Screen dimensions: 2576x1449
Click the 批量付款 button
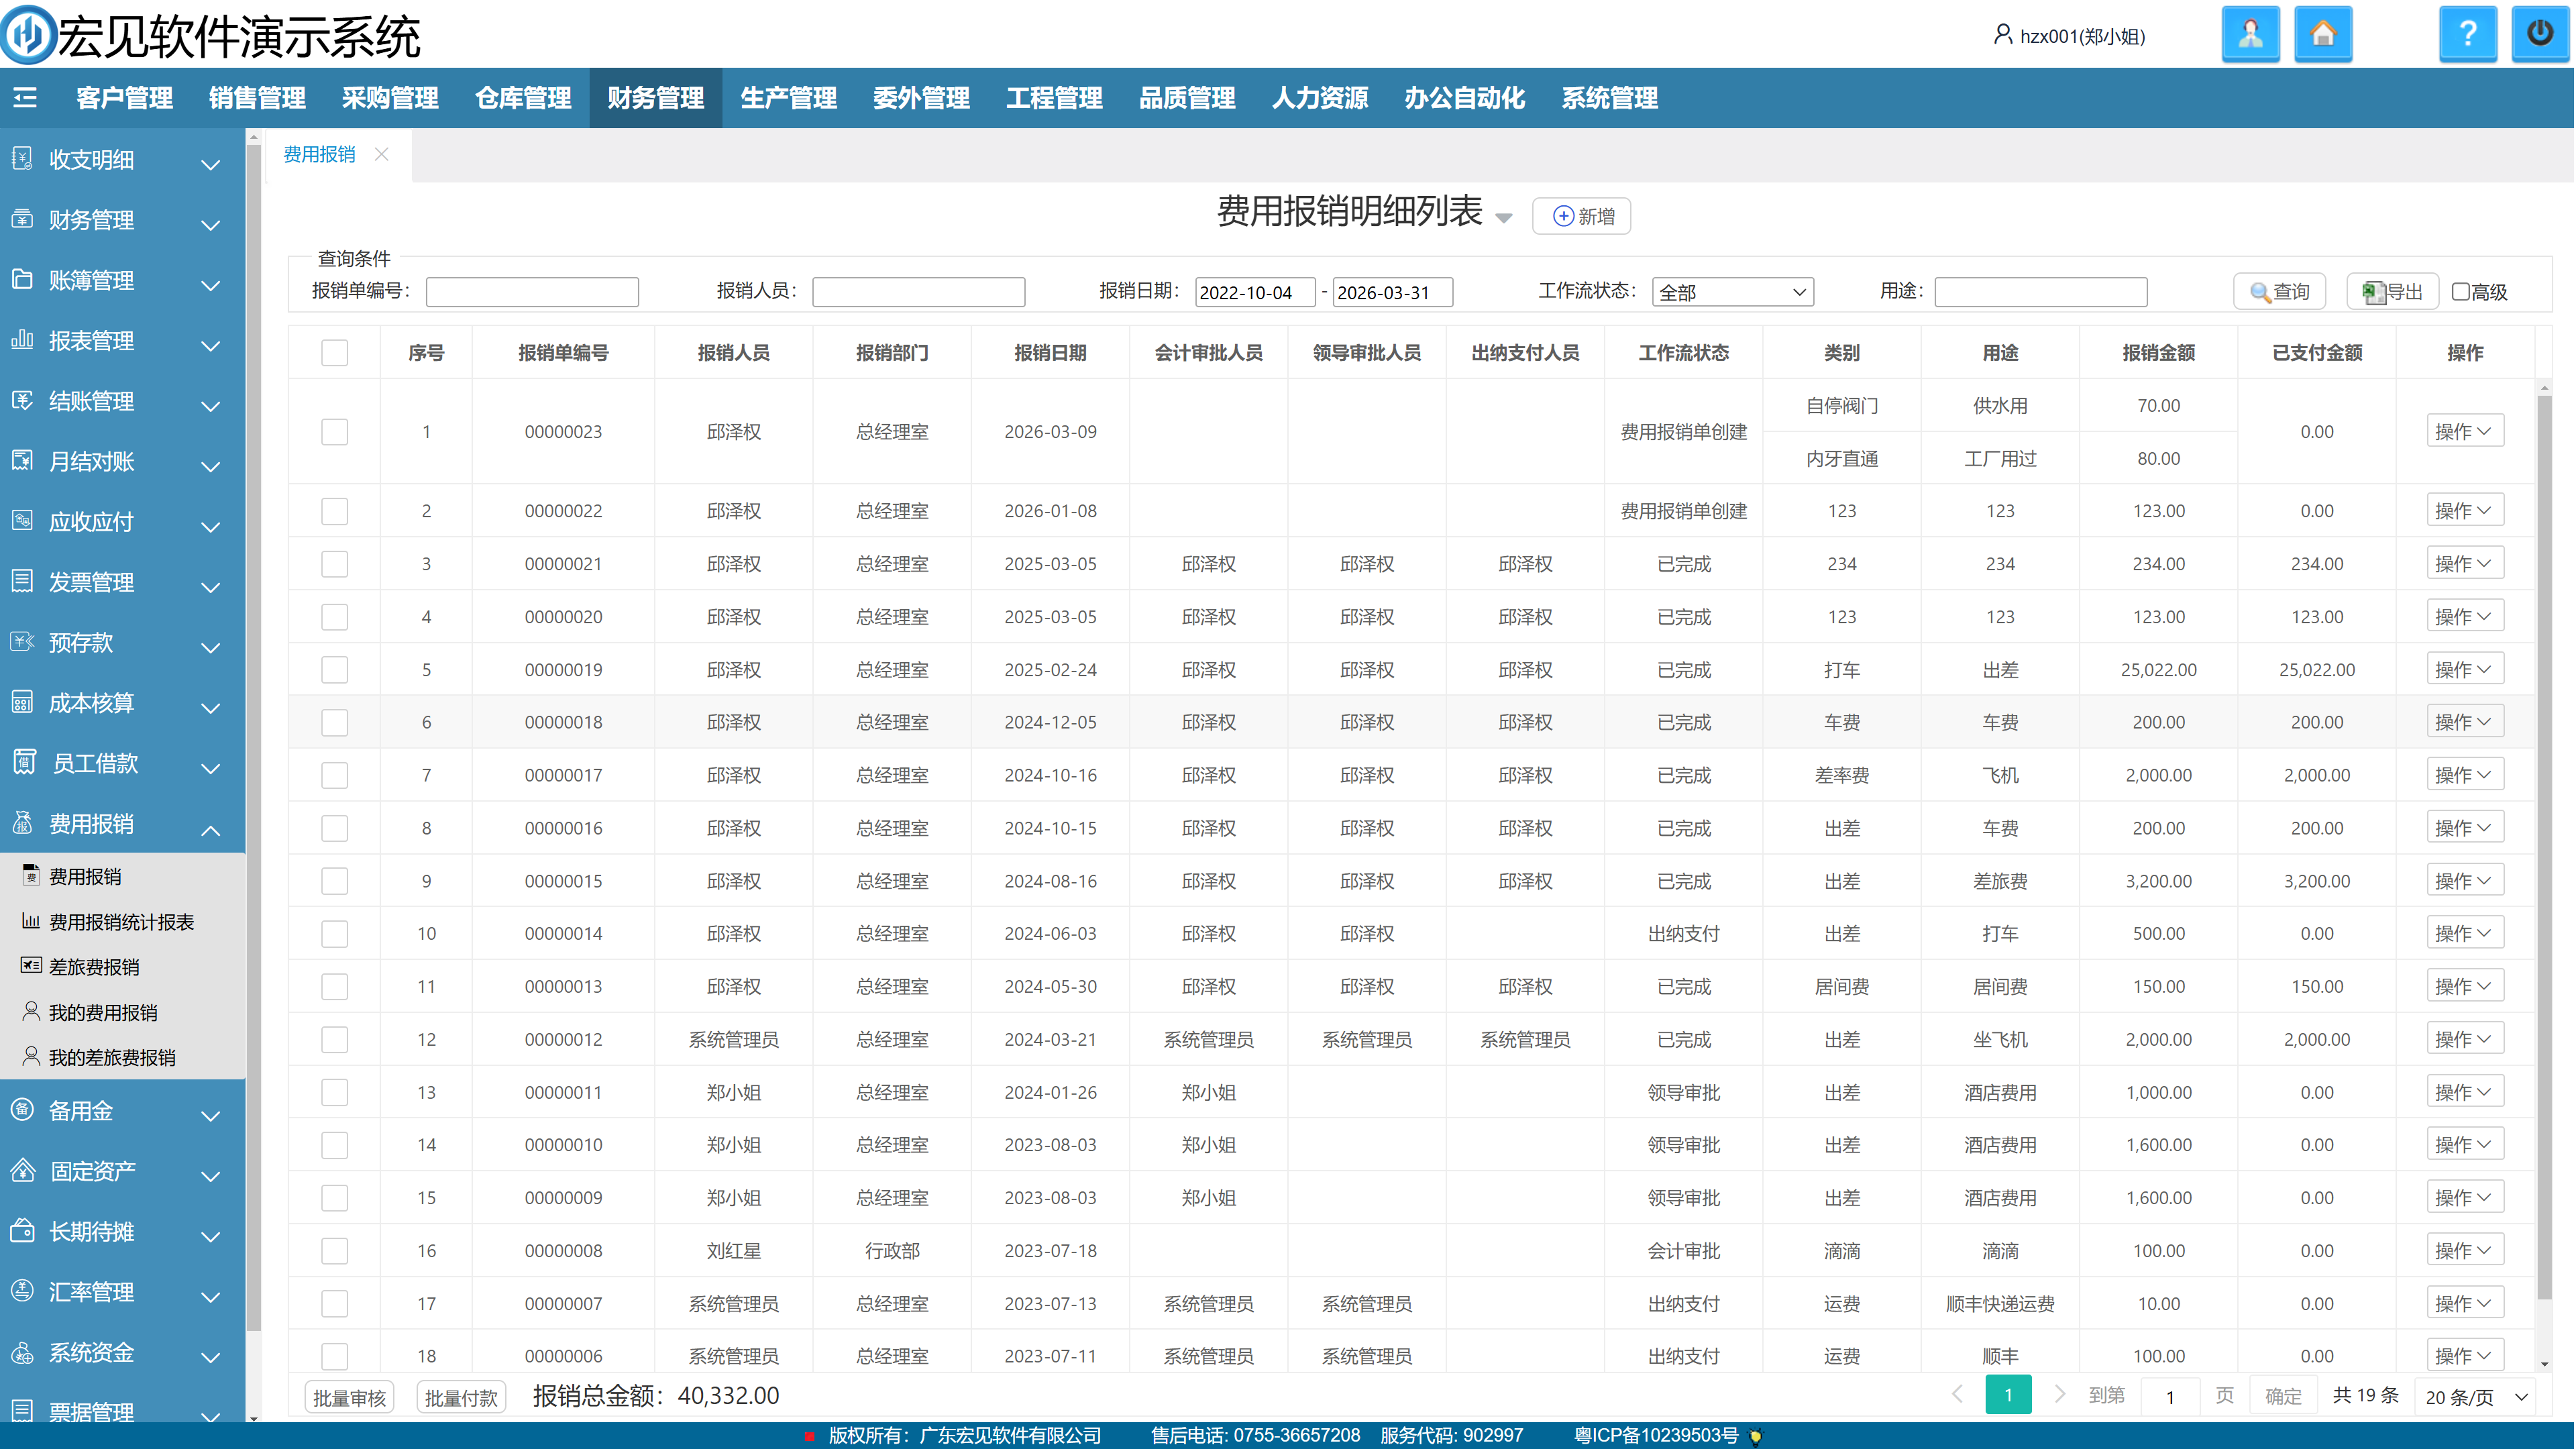(461, 1397)
